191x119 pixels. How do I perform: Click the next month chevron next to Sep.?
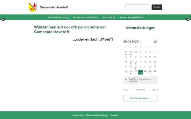point(157,90)
